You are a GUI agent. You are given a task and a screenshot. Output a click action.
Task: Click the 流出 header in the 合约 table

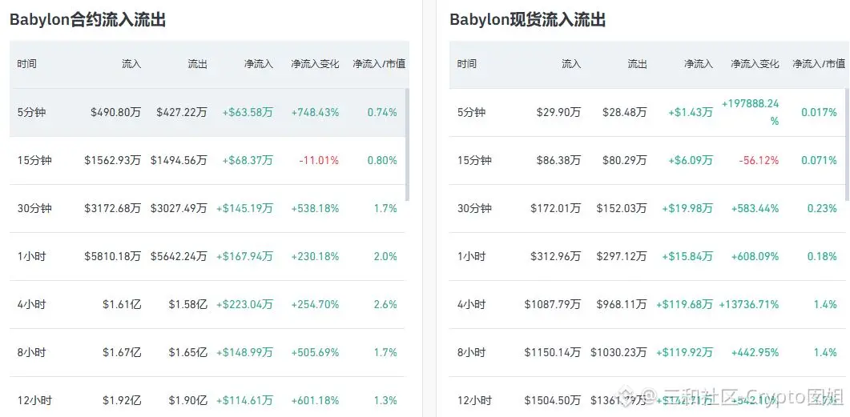click(x=197, y=64)
